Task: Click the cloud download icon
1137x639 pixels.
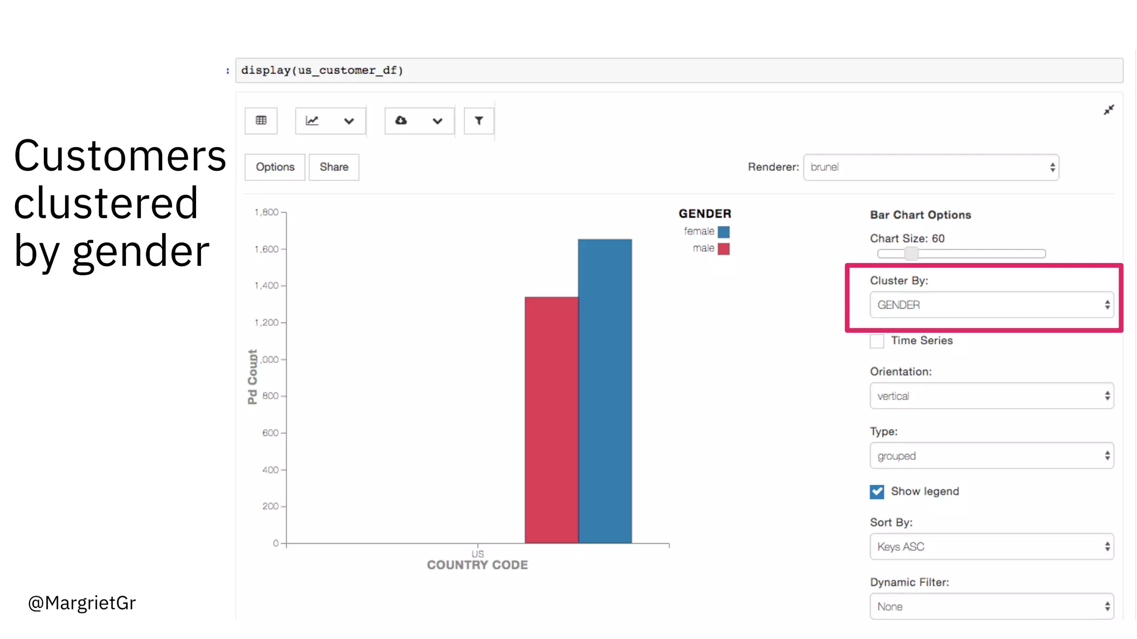Action: 401,120
